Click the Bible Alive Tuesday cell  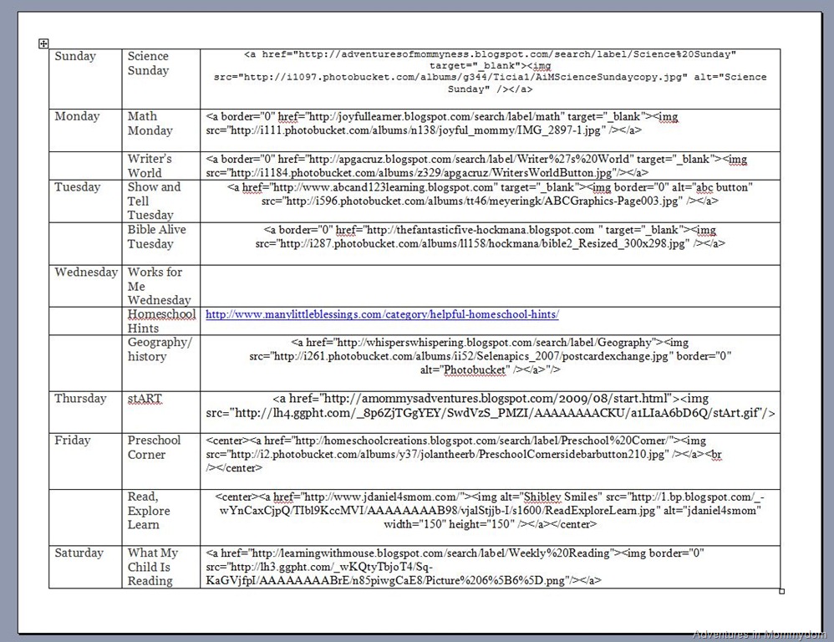tap(161, 243)
